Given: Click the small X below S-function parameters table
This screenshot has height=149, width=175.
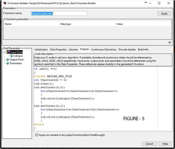Looking at the screenshot, I should [170, 42].
